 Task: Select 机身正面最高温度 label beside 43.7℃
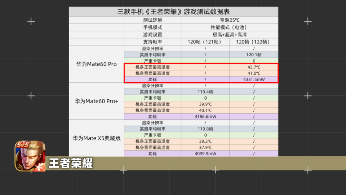(x=152, y=67)
